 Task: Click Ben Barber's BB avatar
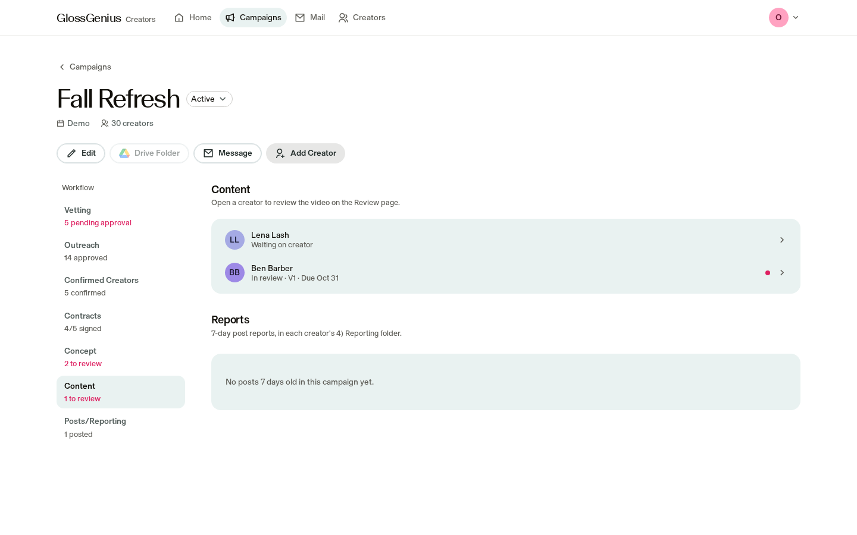click(x=234, y=272)
